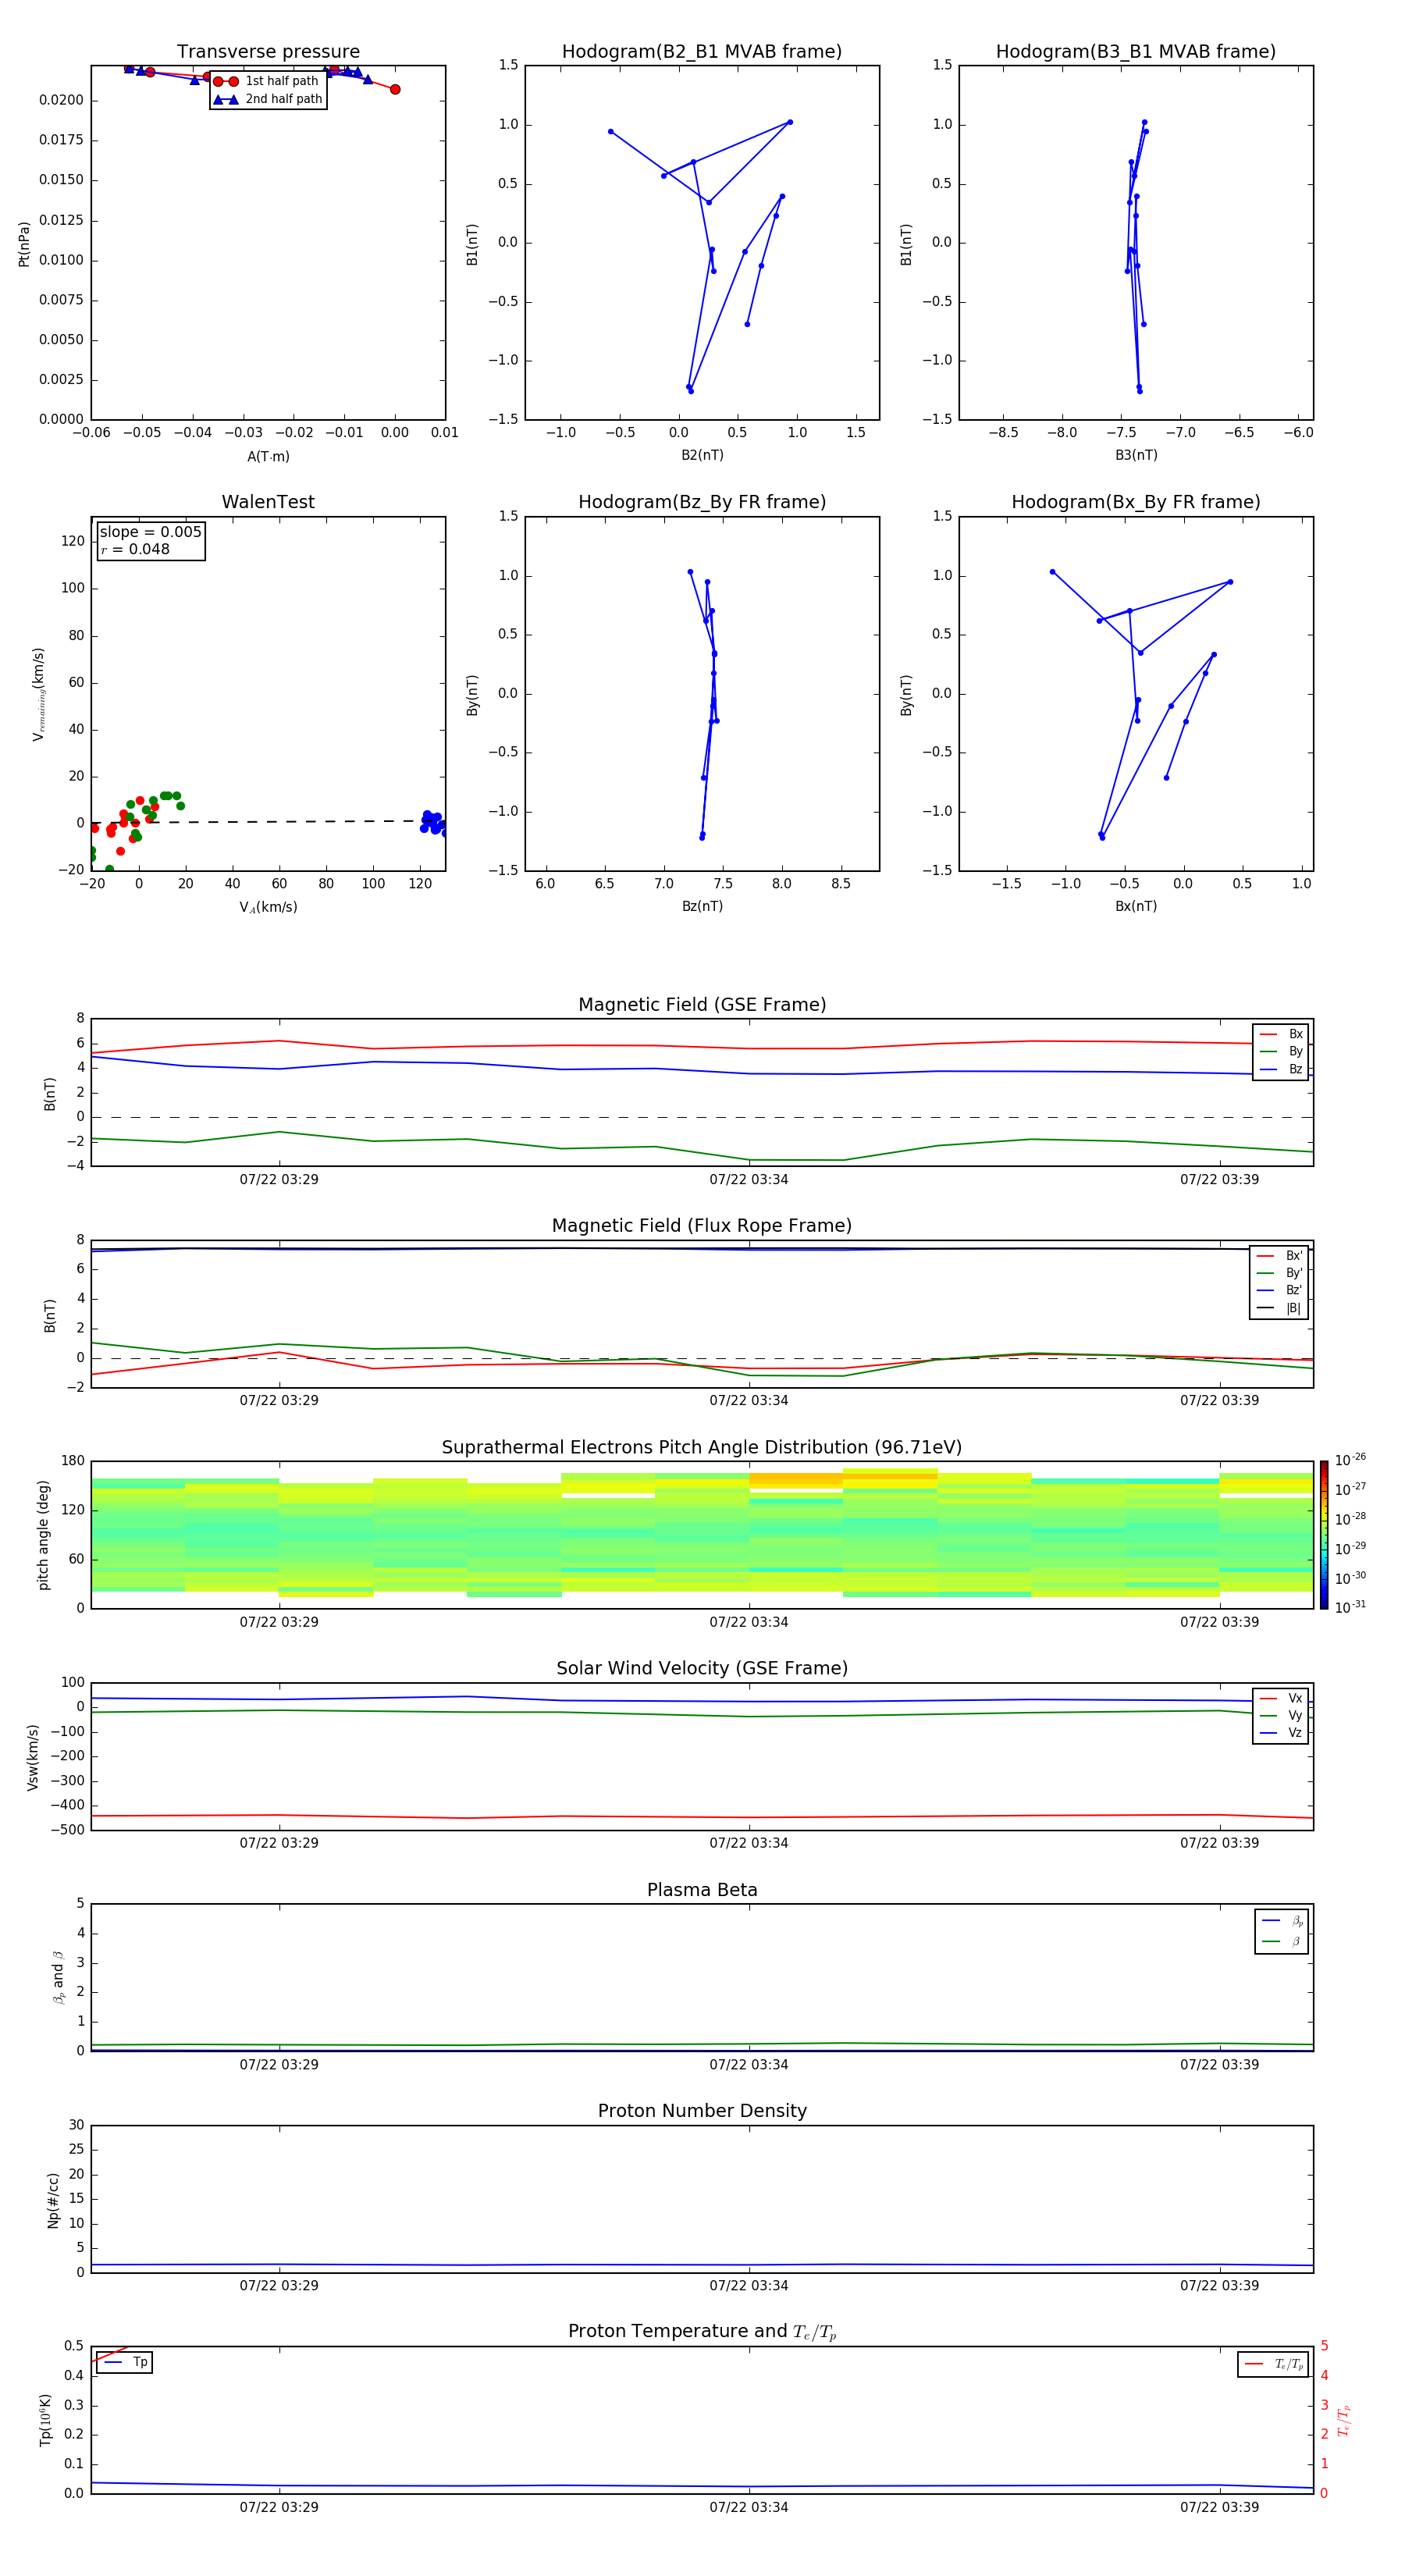The image size is (1405, 2576).
Task: Click '07/22 03:34' tick under GSE magnetic field
Action: click(x=749, y=1180)
